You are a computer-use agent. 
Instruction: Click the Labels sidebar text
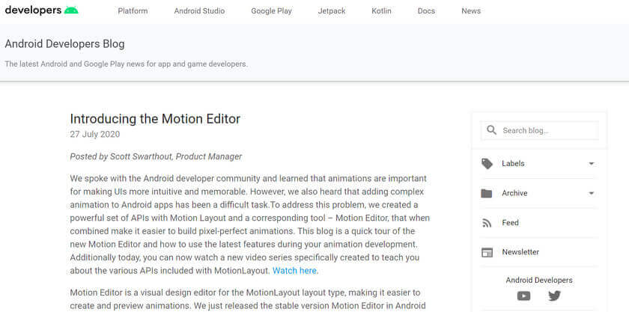[x=513, y=164]
